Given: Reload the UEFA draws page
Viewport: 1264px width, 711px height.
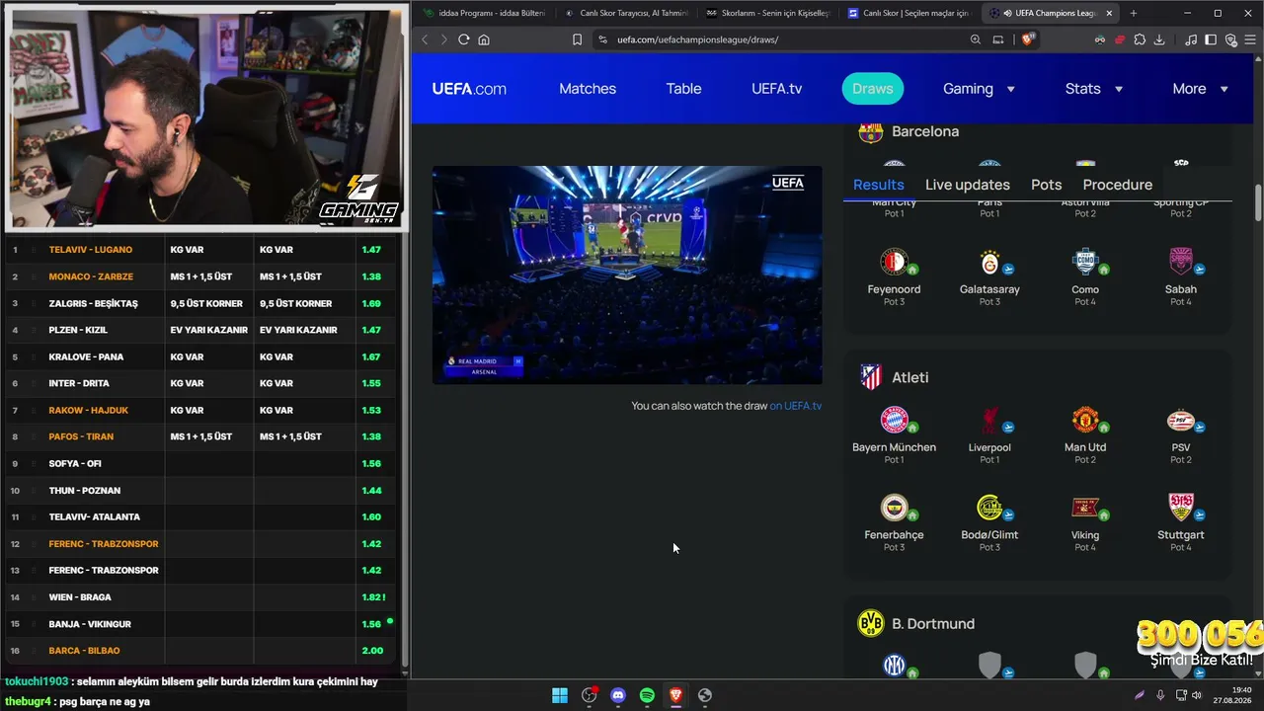Looking at the screenshot, I should [x=463, y=39].
